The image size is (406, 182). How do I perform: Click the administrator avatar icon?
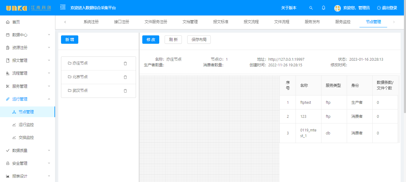(x=337, y=8)
